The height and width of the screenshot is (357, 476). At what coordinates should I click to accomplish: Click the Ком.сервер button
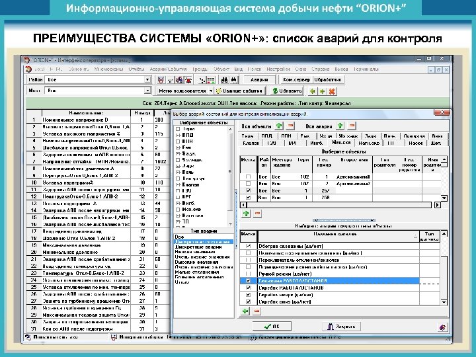click(296, 79)
